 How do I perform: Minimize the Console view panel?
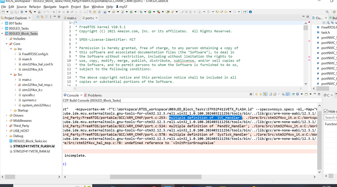point(315,94)
